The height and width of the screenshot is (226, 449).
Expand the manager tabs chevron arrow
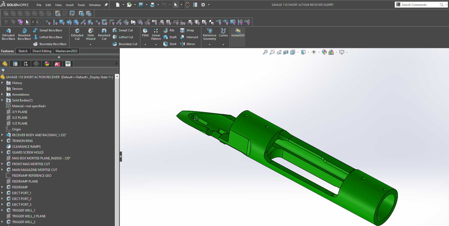pos(116,63)
